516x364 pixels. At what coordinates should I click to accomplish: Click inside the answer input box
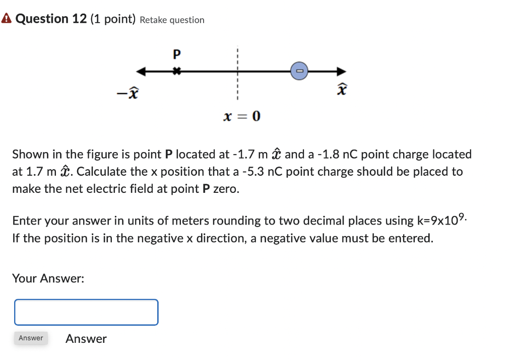[86, 312]
